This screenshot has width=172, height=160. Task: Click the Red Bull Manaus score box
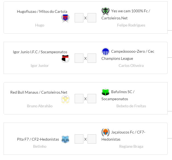(x=79, y=99)
